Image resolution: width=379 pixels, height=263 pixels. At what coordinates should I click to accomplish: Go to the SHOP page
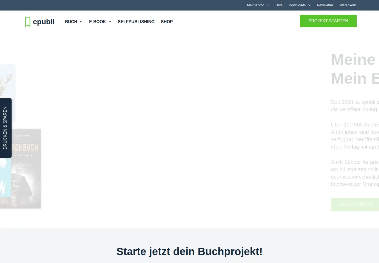(x=167, y=22)
